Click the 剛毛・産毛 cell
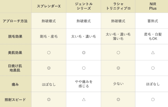The width and height of the screenshot is (168, 107). click(x=49, y=36)
